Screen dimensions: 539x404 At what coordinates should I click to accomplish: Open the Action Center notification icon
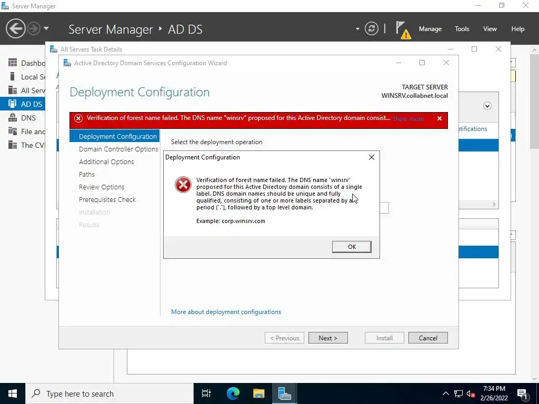click(522, 393)
